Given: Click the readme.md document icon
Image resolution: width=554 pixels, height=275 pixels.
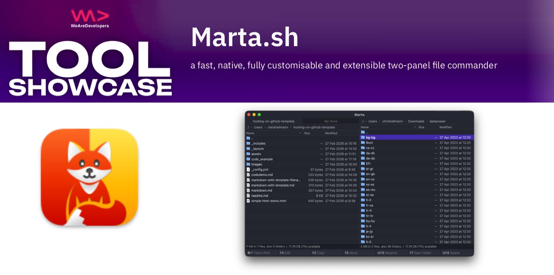Looking at the screenshot, I should tap(248, 195).
